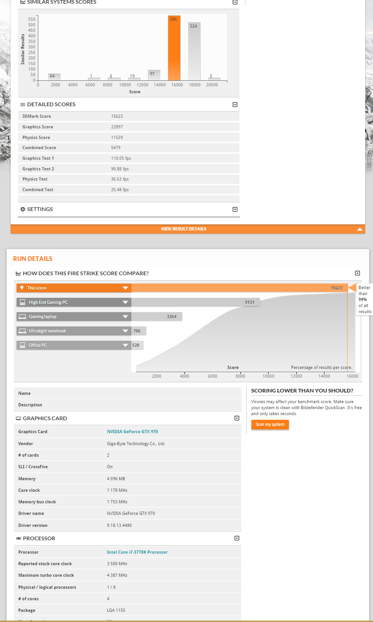Open the This score dropdown arrow

coord(125,288)
